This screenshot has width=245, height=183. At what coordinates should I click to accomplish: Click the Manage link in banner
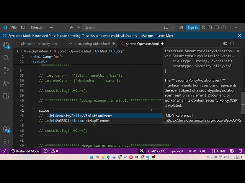pos(147,36)
